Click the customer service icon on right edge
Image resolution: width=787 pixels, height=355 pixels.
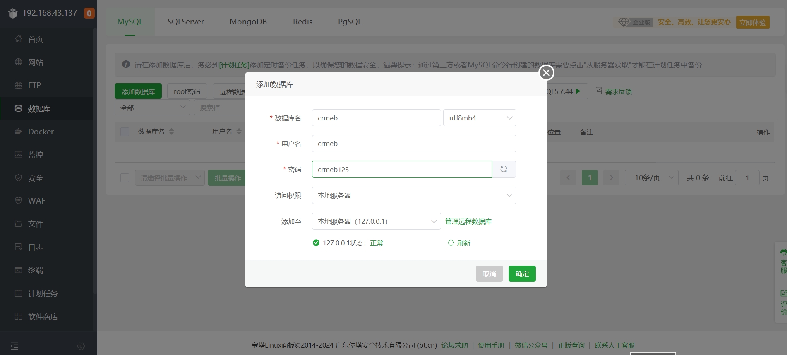tap(783, 252)
